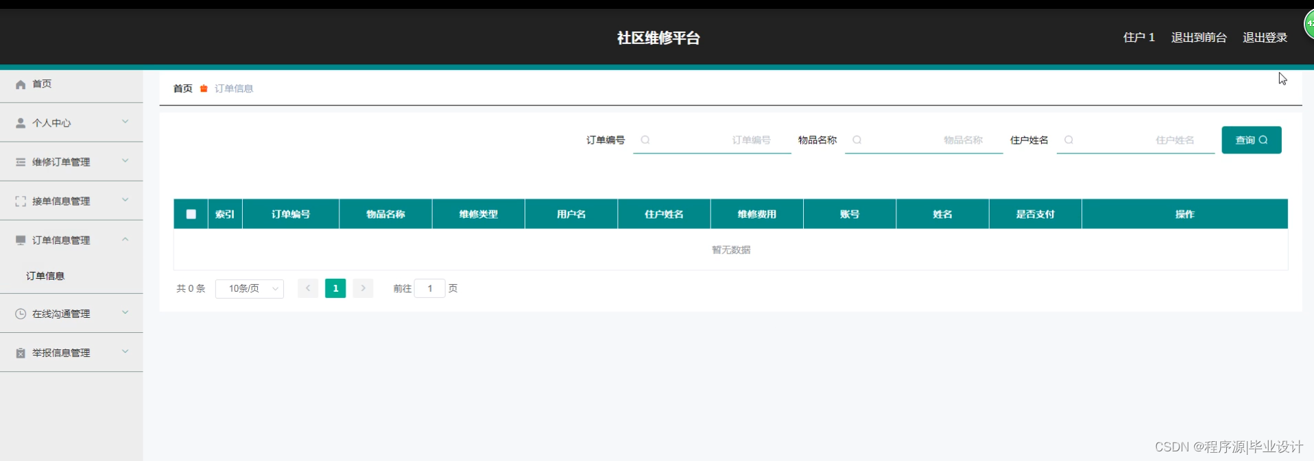The height and width of the screenshot is (461, 1314).
Task: Open 举报信息管理 sidebar menu
Action: click(71, 353)
